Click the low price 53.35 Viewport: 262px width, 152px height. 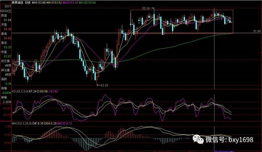[x=7, y=47]
